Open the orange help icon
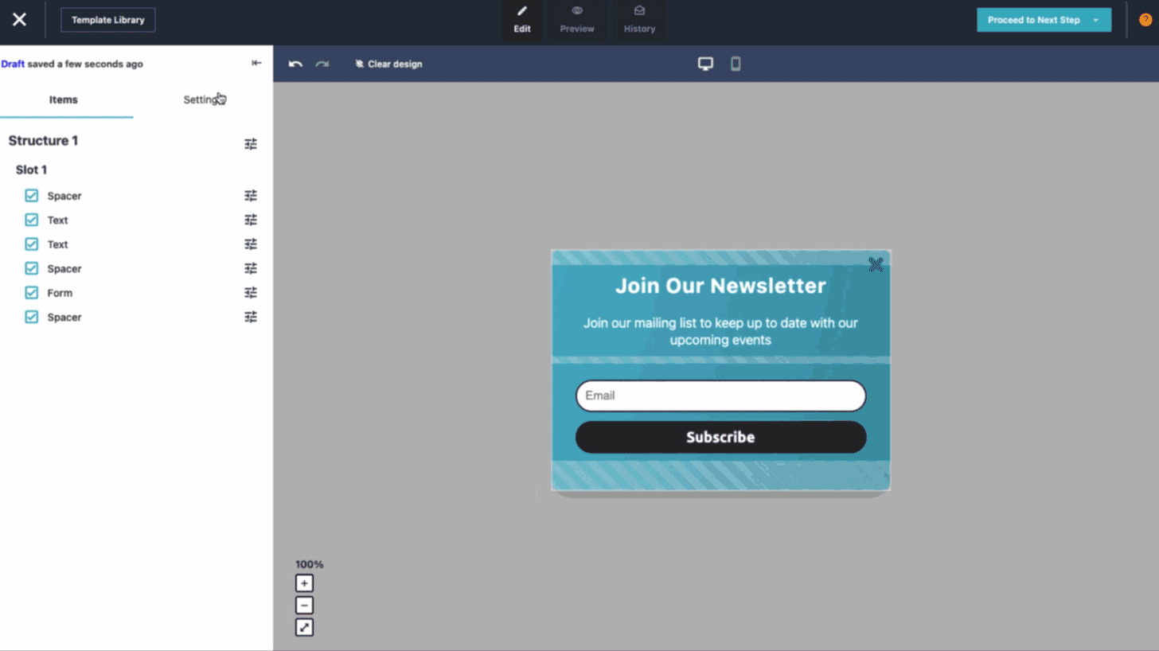Screen dimensions: 1159x651 click(x=1146, y=19)
